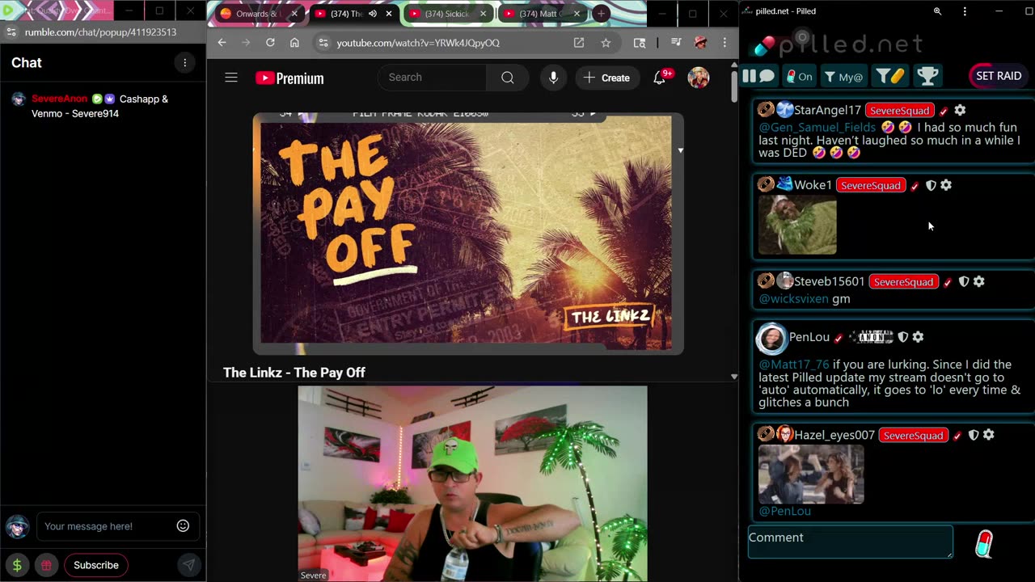Open Chrome profile avatar in toolbar
The image size is (1035, 582).
(x=700, y=43)
